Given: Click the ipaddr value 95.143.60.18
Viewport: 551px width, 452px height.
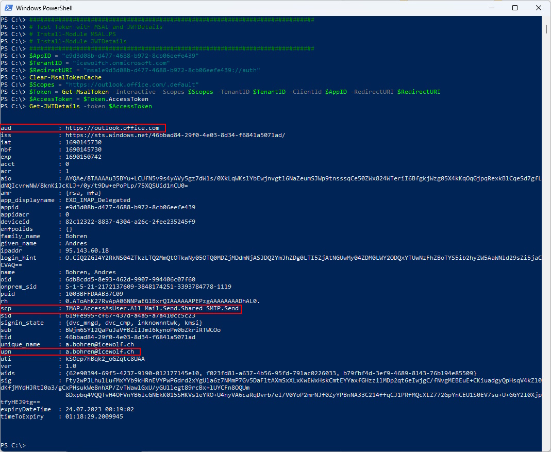Looking at the screenshot, I should pos(87,250).
